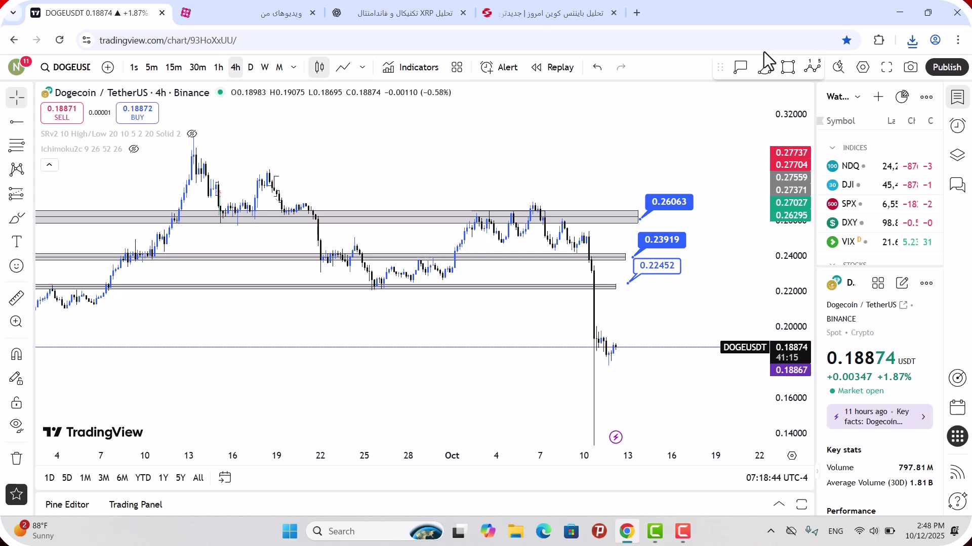Open chart settings hexagon icon

click(x=863, y=67)
